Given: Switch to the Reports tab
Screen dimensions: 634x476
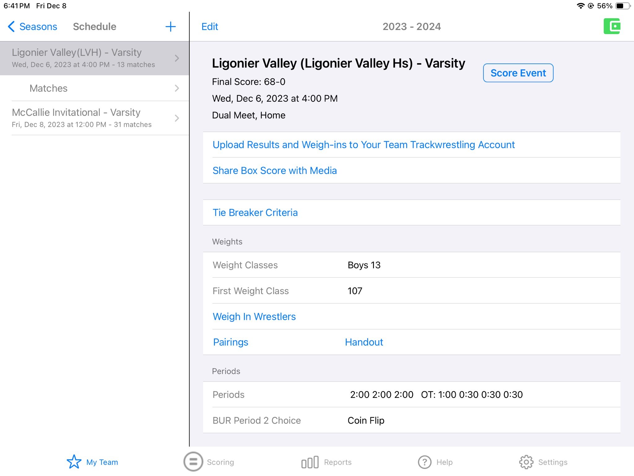Looking at the screenshot, I should click(326, 462).
